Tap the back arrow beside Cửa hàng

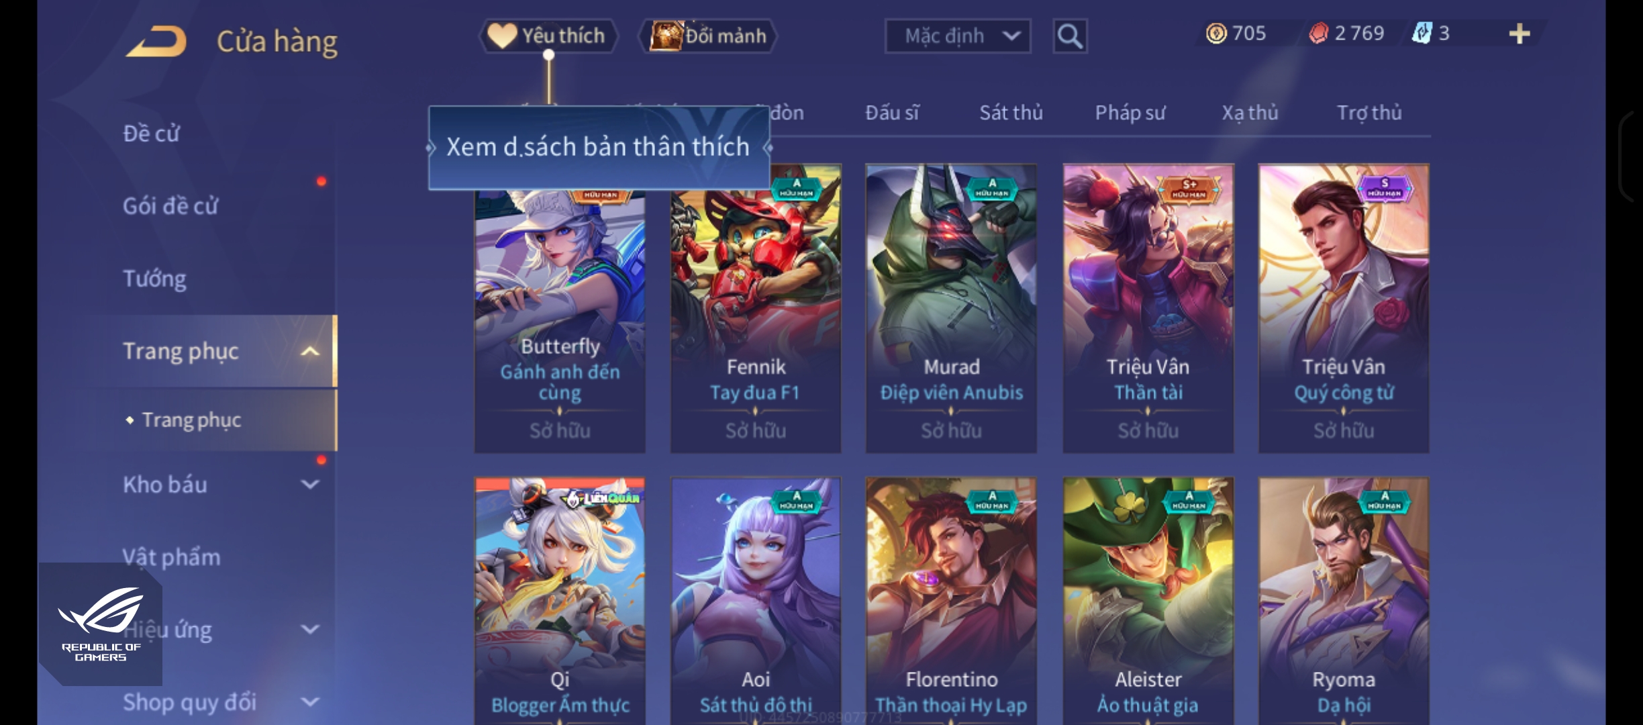156,41
